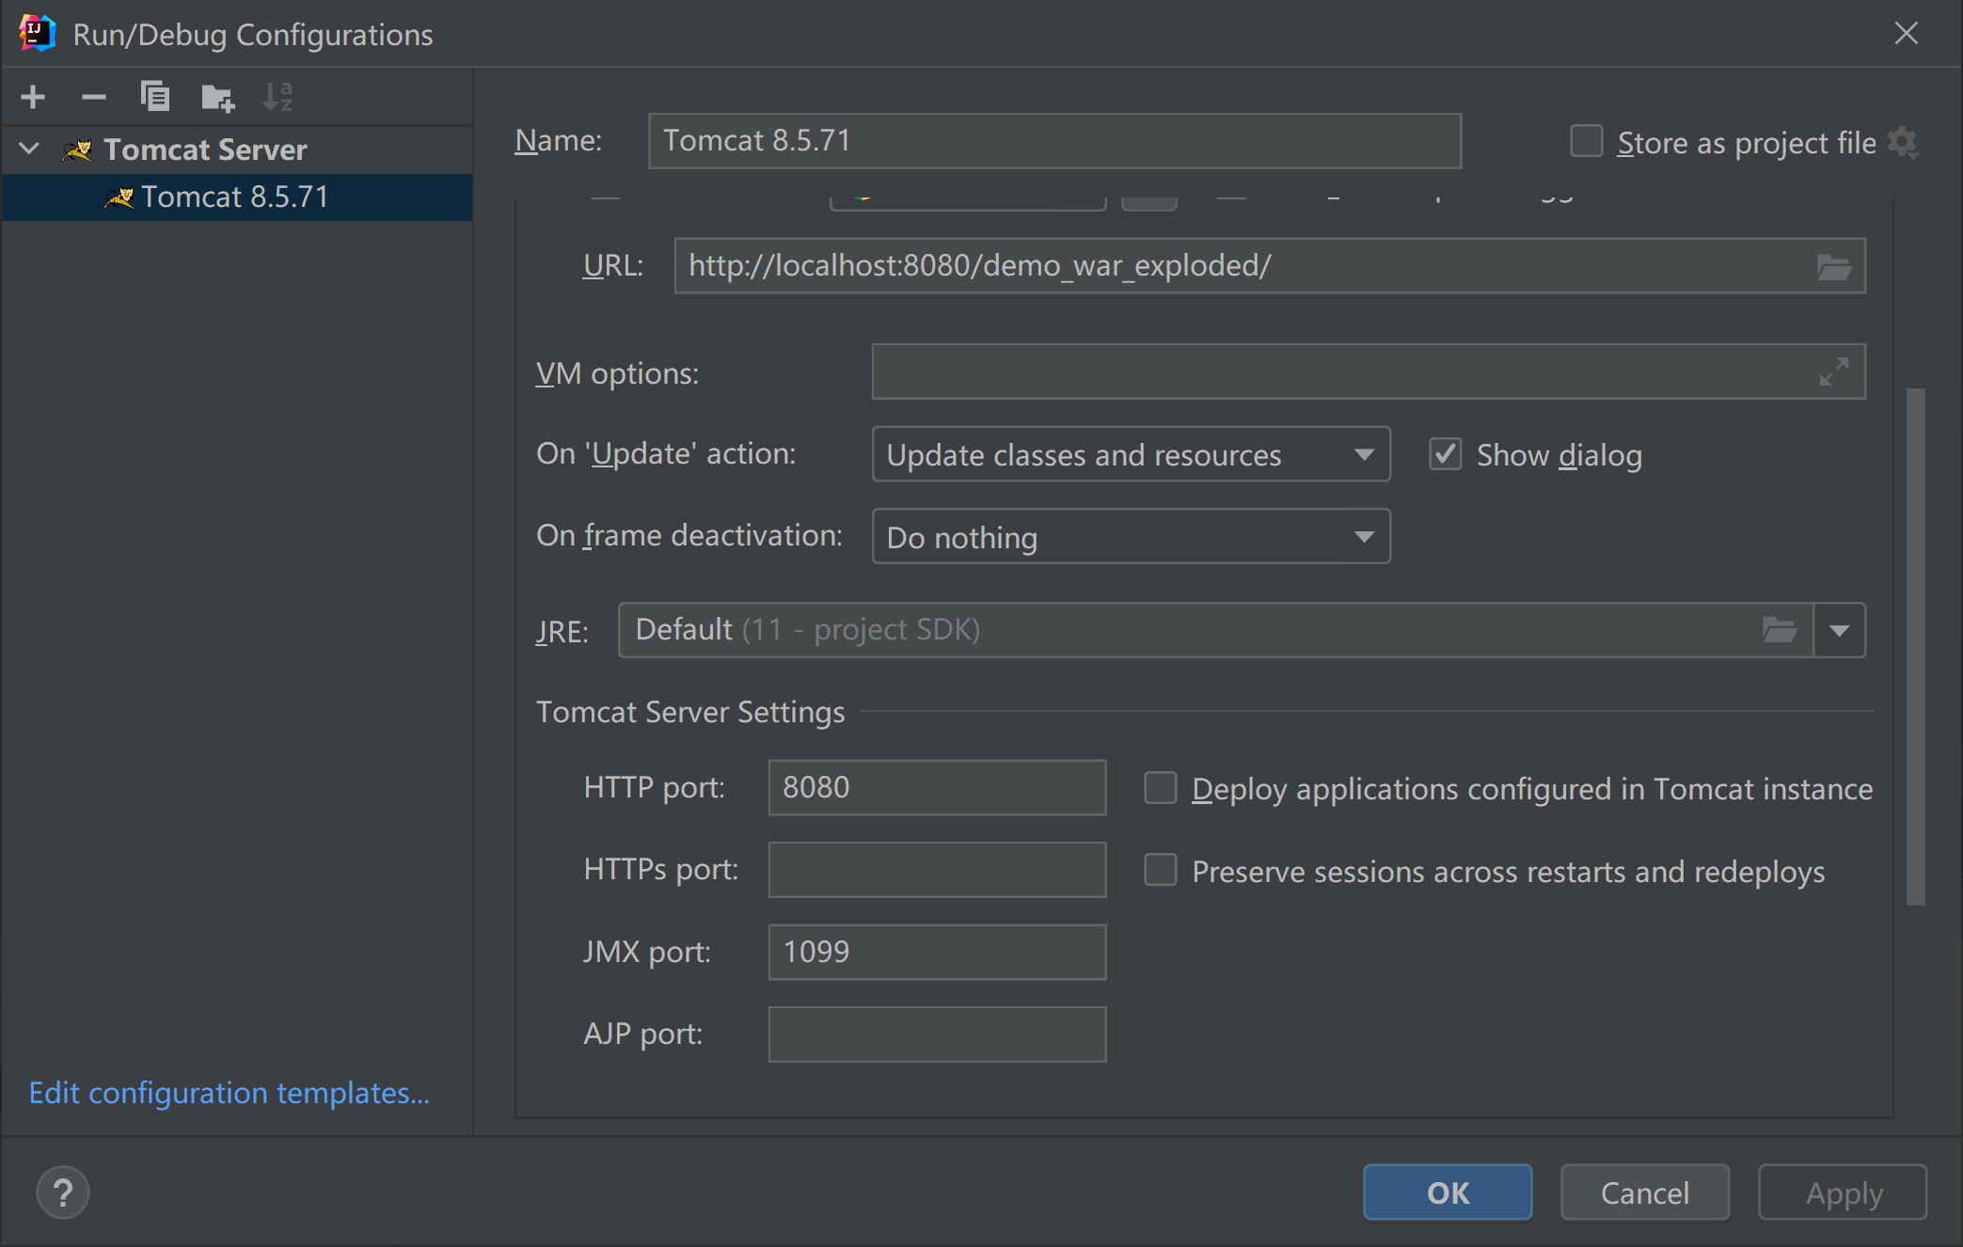
Task: Click the Sort Configurations alphabetically icon
Action: tap(277, 97)
